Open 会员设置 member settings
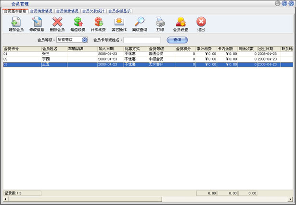This screenshot has width=296, height=205. (x=180, y=24)
